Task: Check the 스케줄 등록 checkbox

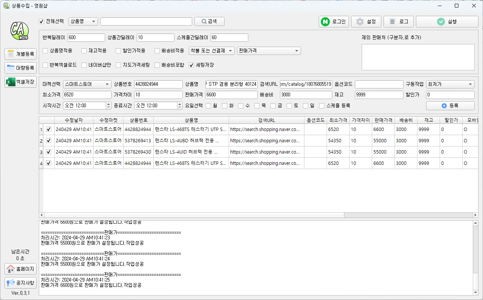Action: (x=322, y=106)
